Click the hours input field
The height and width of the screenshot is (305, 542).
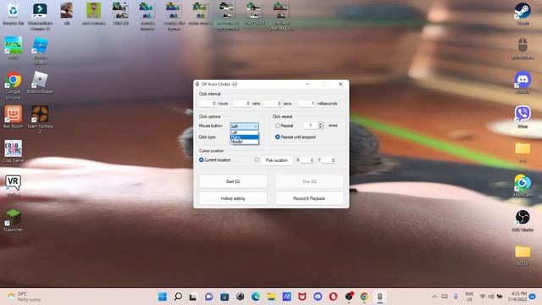point(208,103)
